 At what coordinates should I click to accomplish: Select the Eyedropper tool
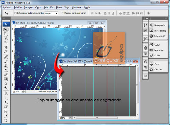[x=6, y=116]
